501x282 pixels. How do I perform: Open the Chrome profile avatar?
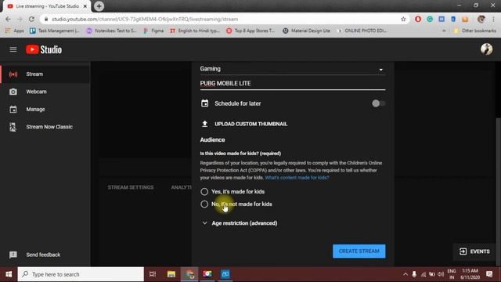coord(481,19)
